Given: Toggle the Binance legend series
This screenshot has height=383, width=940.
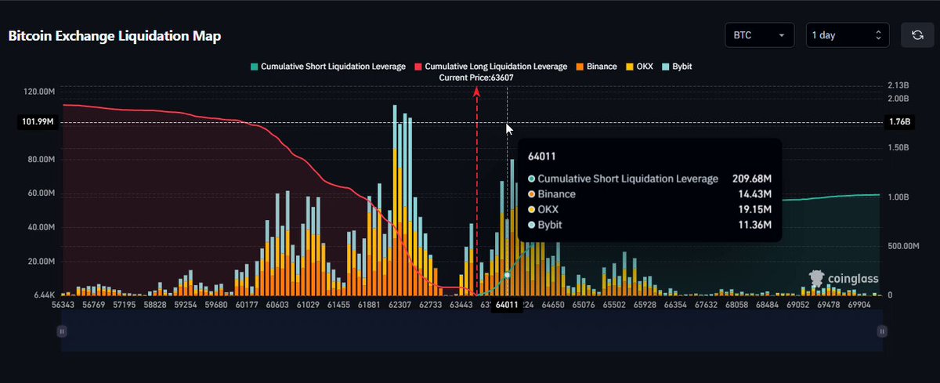Looking at the screenshot, I should [x=596, y=67].
